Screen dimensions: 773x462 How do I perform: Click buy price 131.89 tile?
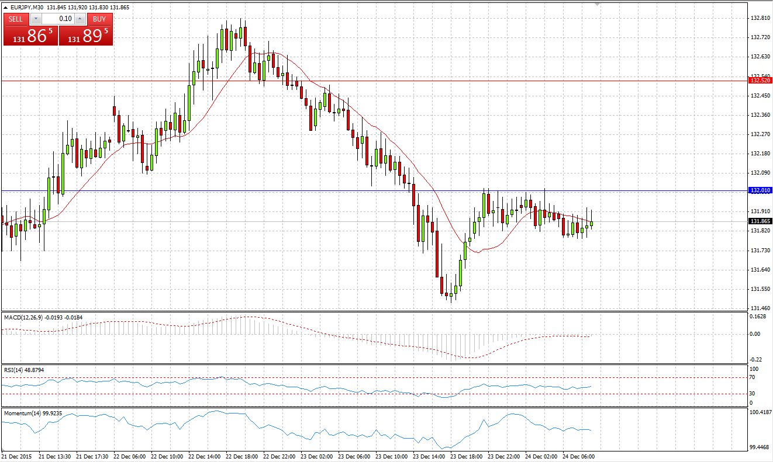pos(85,36)
